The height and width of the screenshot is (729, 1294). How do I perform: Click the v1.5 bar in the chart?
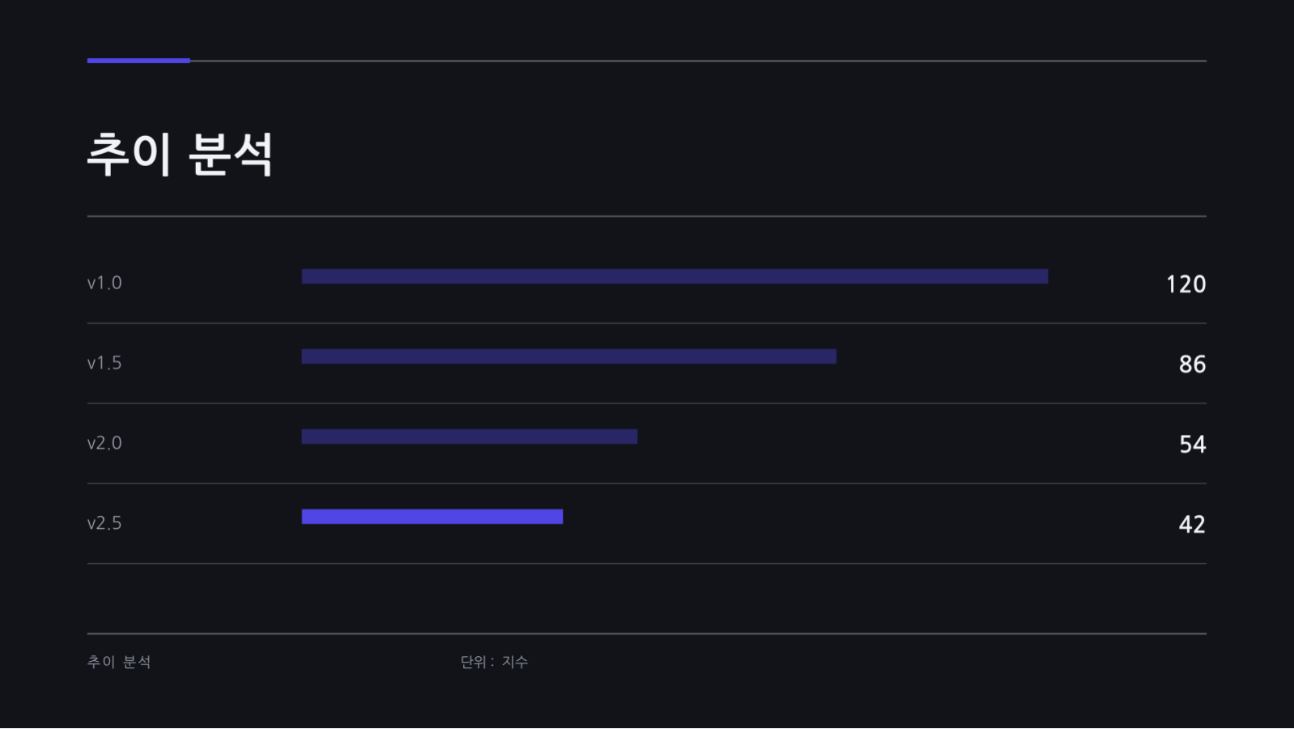coord(569,356)
